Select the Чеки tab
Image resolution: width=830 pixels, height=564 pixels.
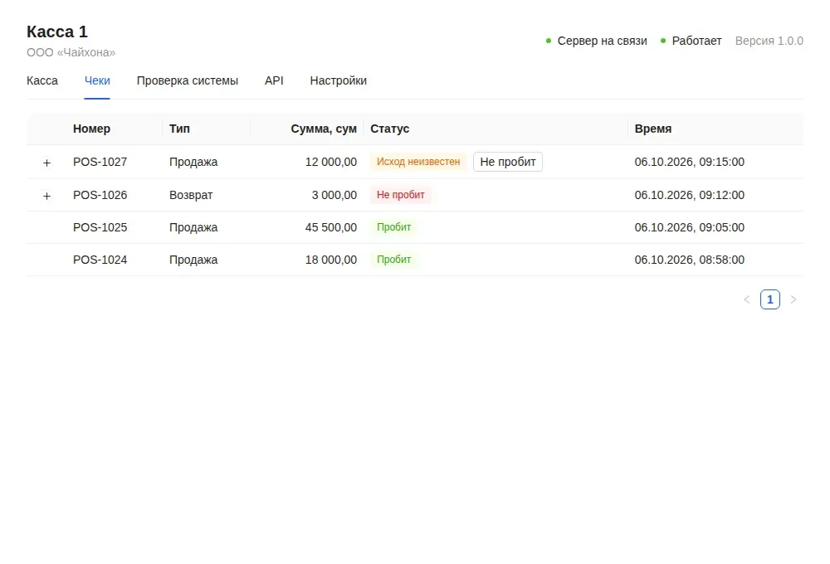click(x=97, y=80)
